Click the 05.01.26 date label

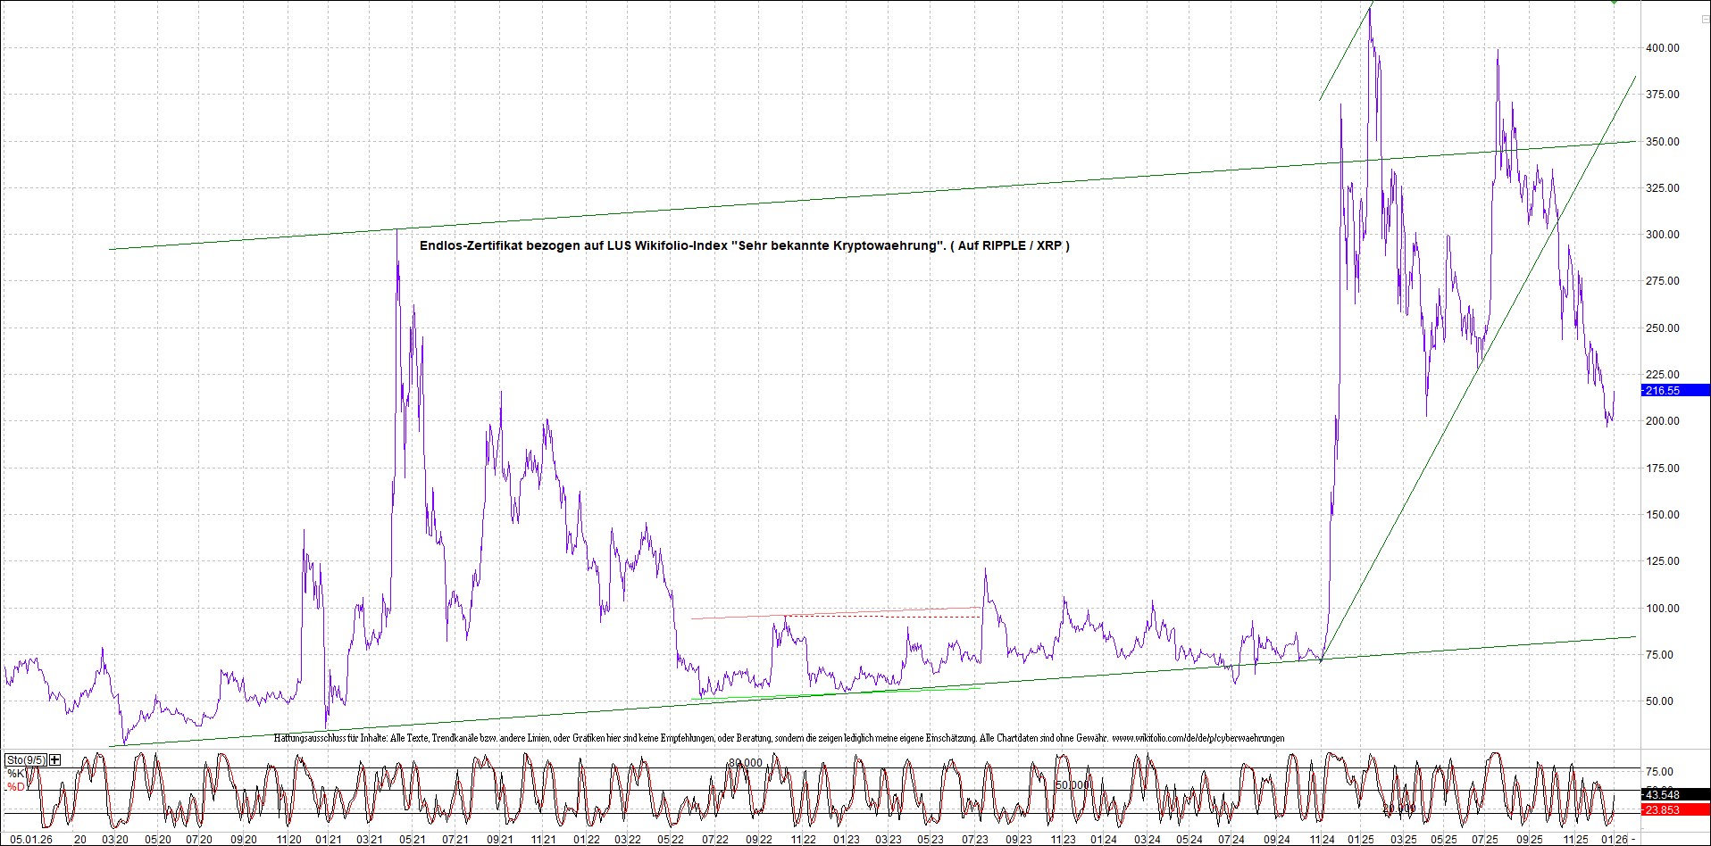(x=30, y=840)
